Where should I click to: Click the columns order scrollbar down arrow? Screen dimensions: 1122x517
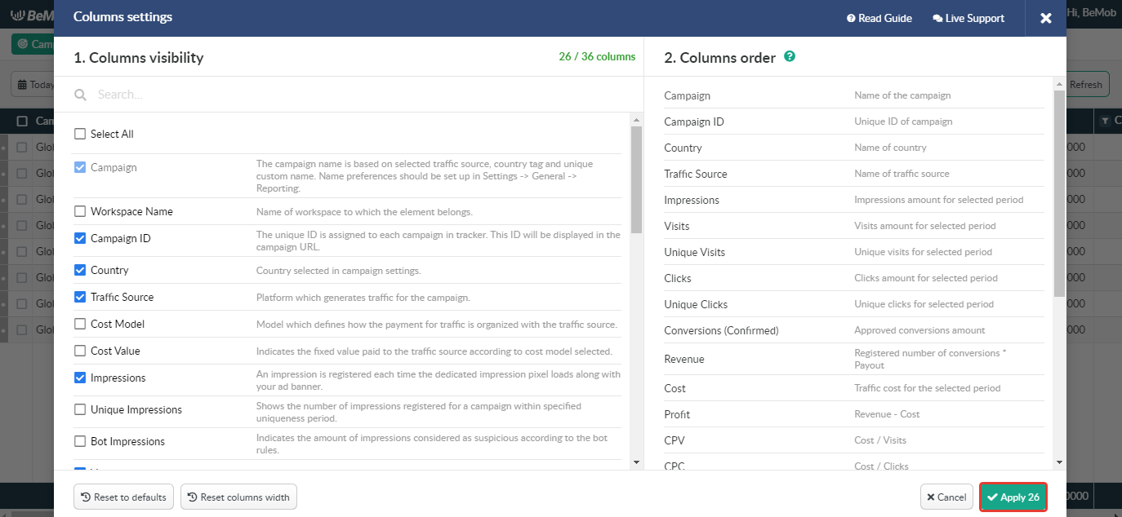pyautogui.click(x=1059, y=462)
